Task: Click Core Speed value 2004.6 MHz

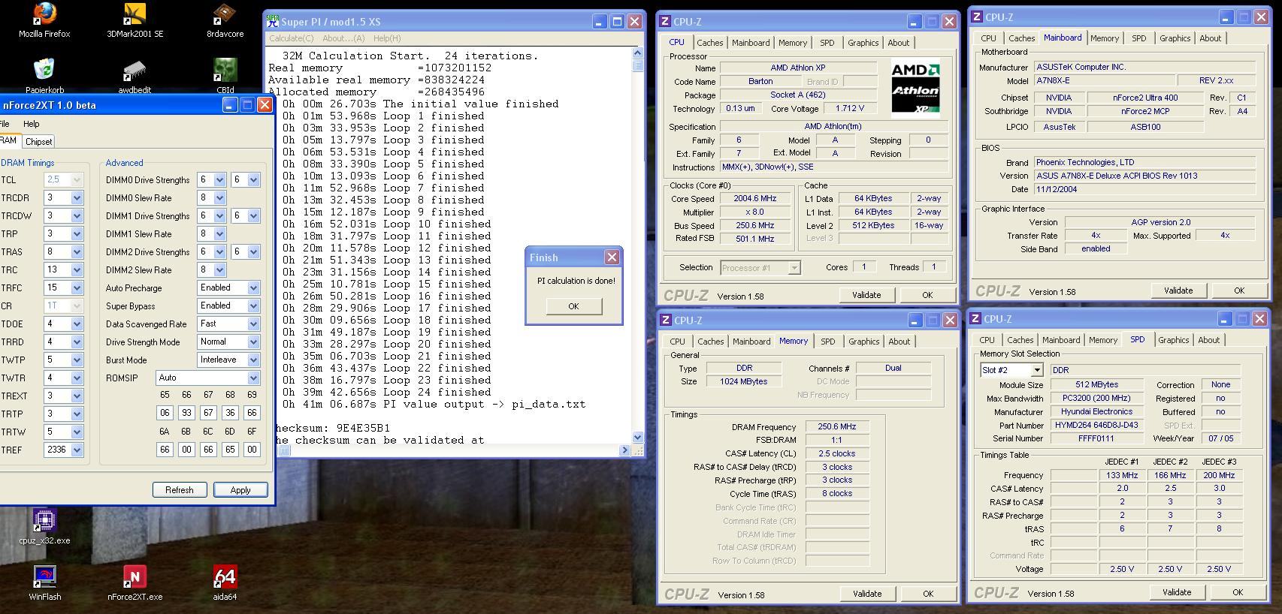Action: pos(754,199)
